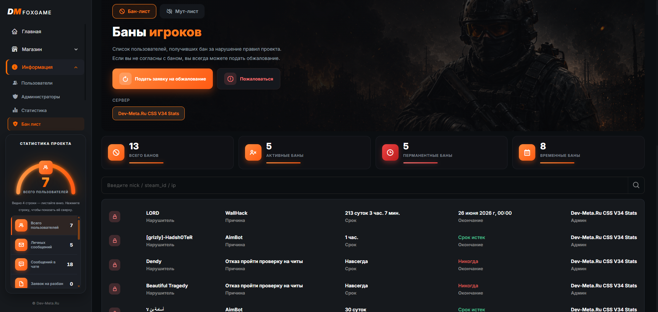Click the shield icon beside Администраторы
Screen dimensions: 658x312
[15, 97]
